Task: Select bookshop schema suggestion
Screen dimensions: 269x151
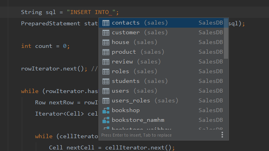Action: [161, 111]
